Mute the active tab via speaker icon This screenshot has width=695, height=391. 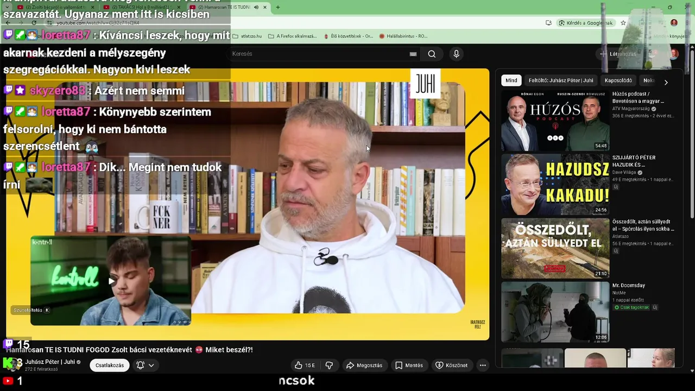pyautogui.click(x=257, y=8)
